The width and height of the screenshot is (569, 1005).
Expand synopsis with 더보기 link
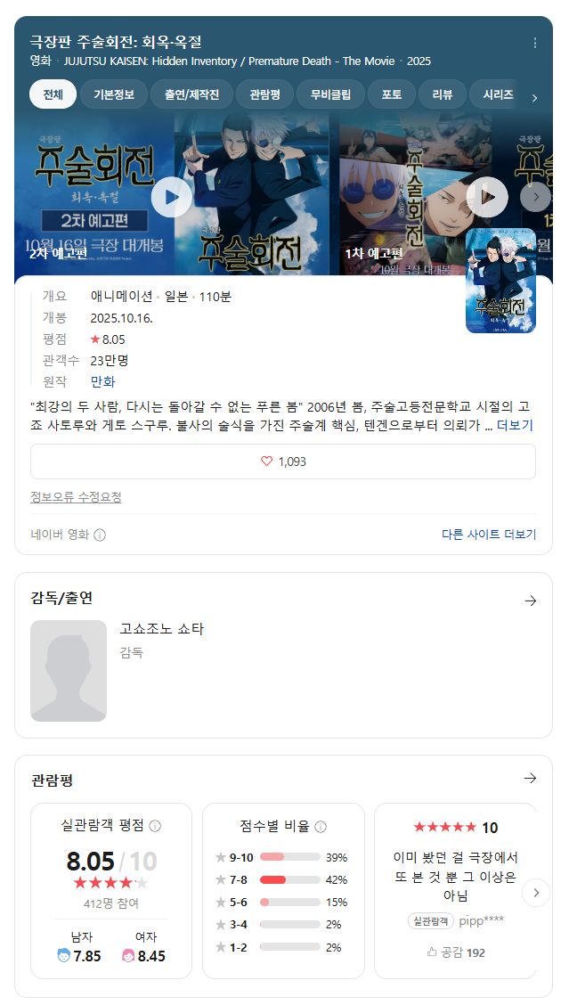[515, 425]
